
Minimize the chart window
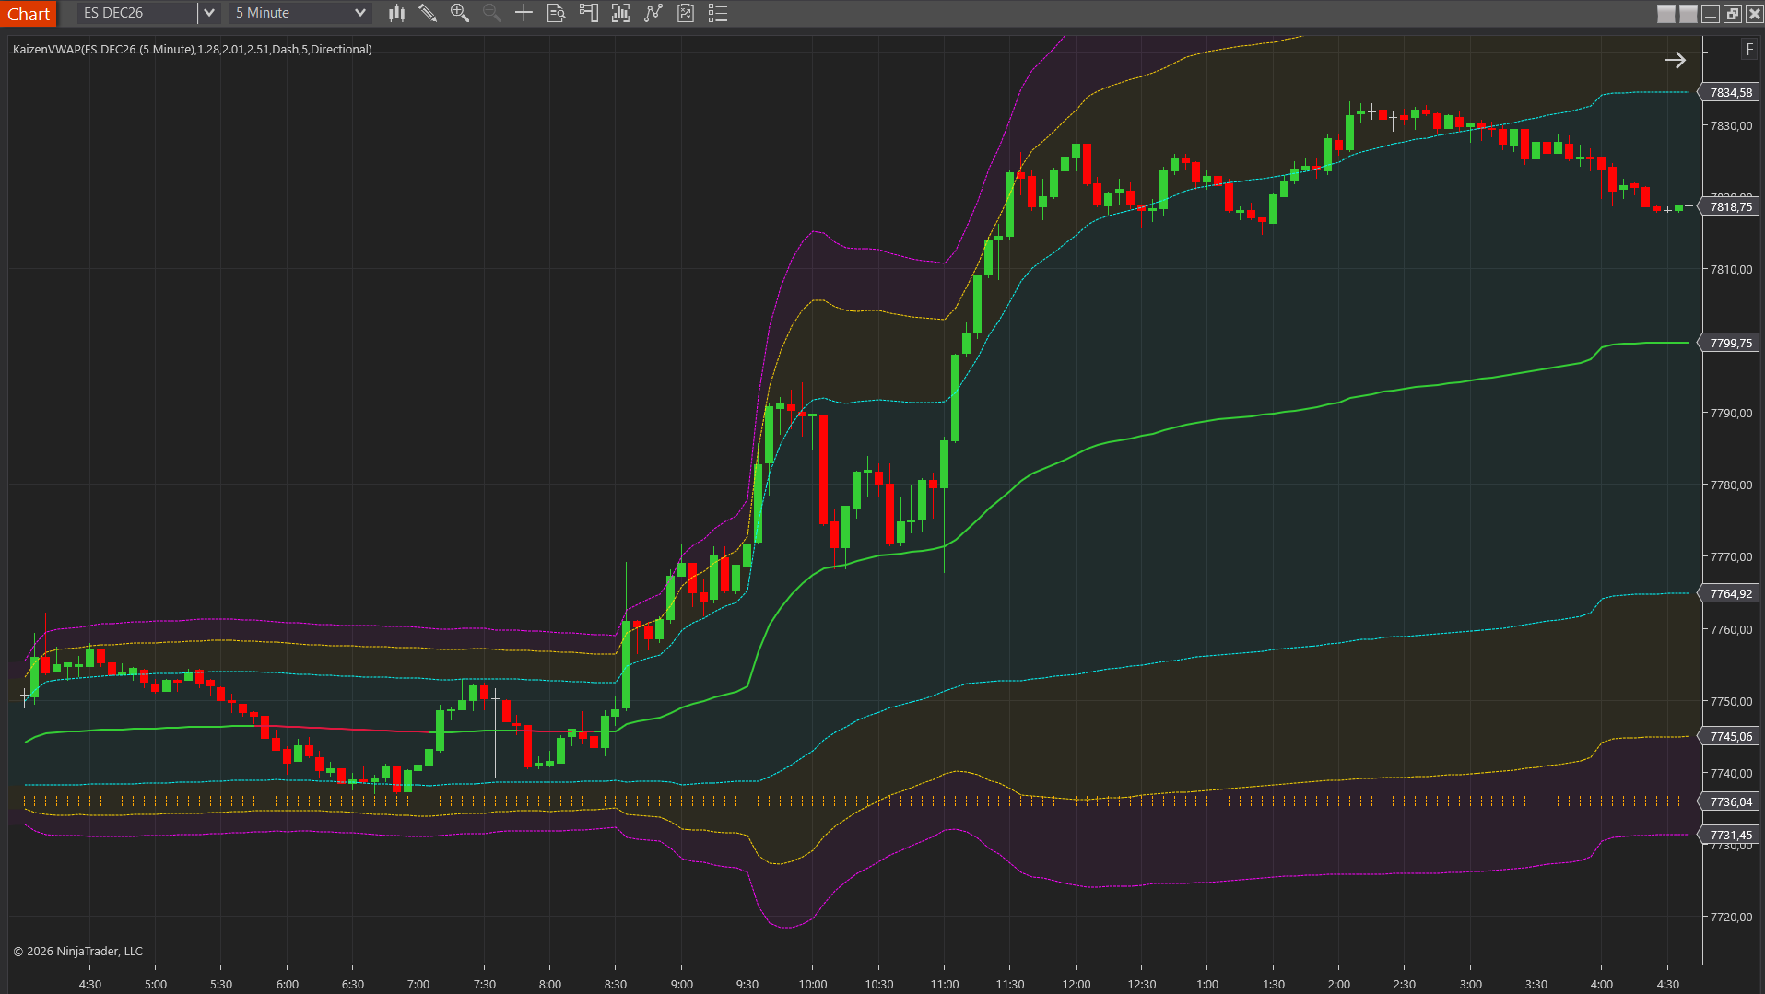click(x=1711, y=13)
